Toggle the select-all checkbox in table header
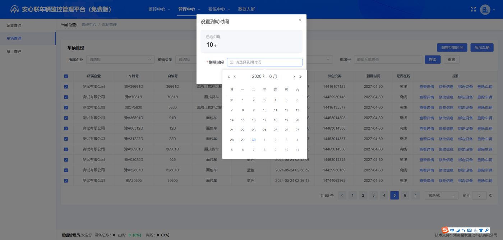The width and height of the screenshot is (503, 240). 66,76
